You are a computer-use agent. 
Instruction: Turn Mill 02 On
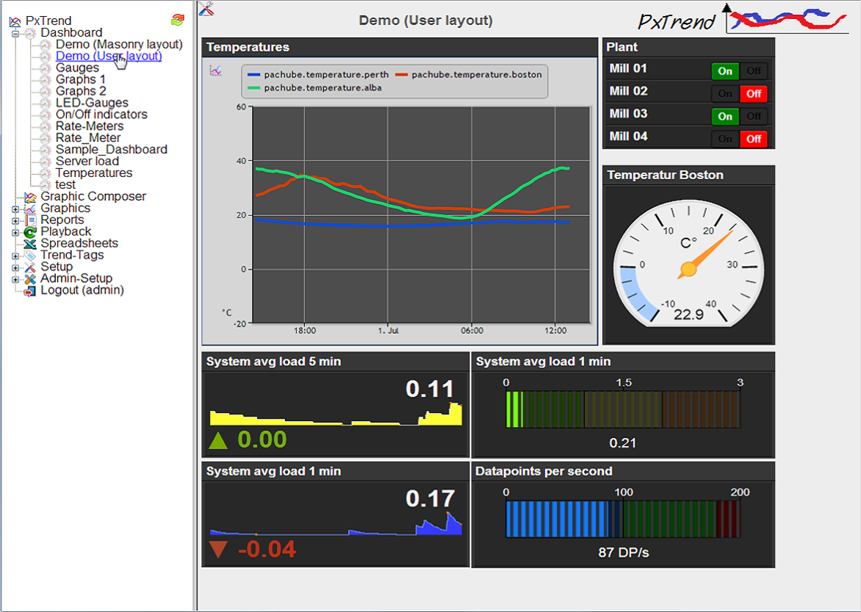(725, 94)
